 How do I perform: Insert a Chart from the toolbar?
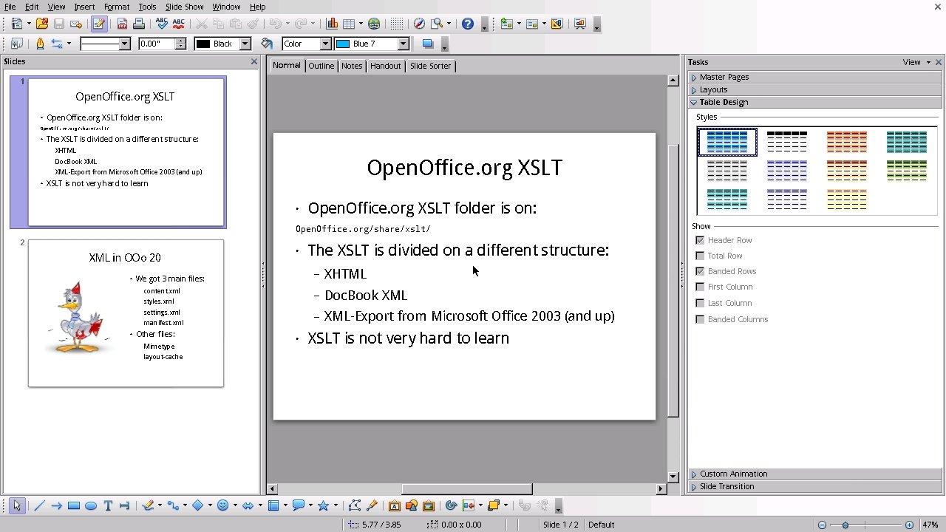click(332, 24)
